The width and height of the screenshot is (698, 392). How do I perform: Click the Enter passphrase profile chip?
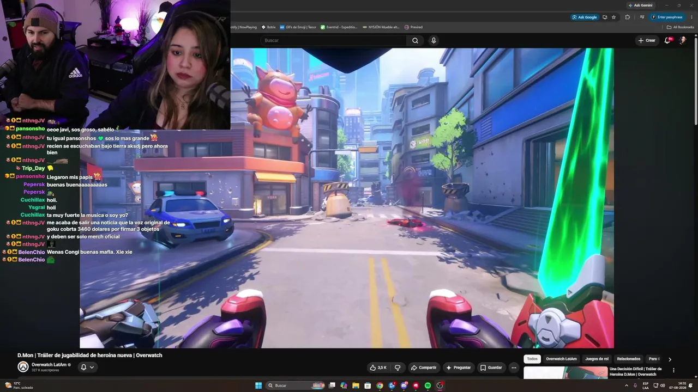tap(667, 17)
